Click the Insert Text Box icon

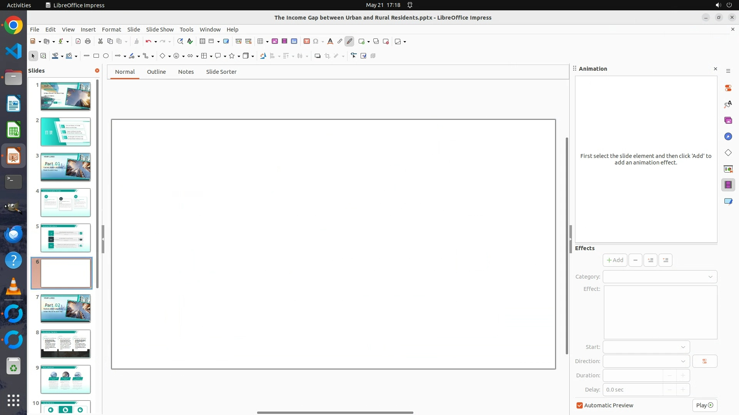307,41
